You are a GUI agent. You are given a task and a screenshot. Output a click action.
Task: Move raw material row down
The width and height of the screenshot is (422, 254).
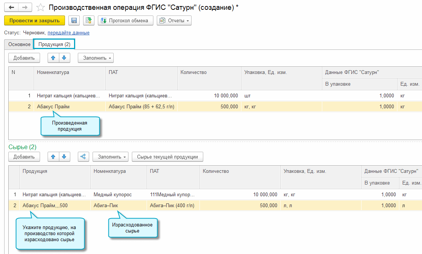click(x=64, y=157)
